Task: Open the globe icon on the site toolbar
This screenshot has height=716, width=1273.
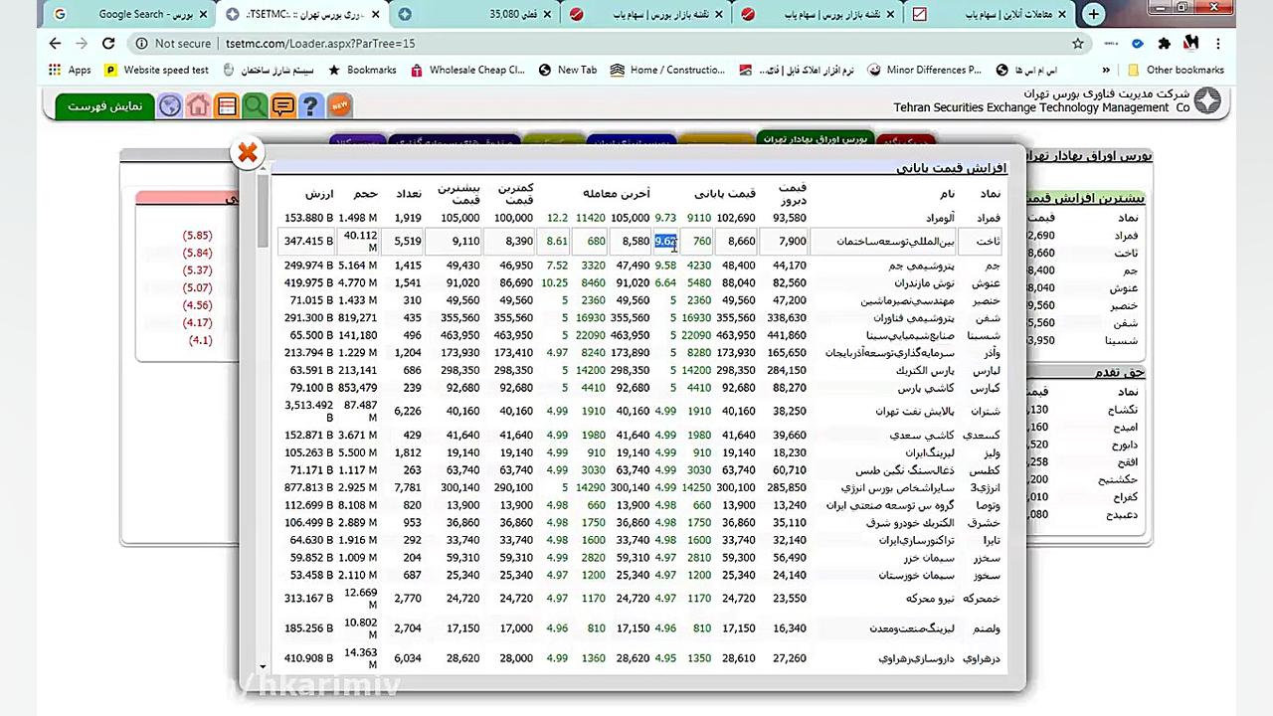Action: click(x=170, y=105)
